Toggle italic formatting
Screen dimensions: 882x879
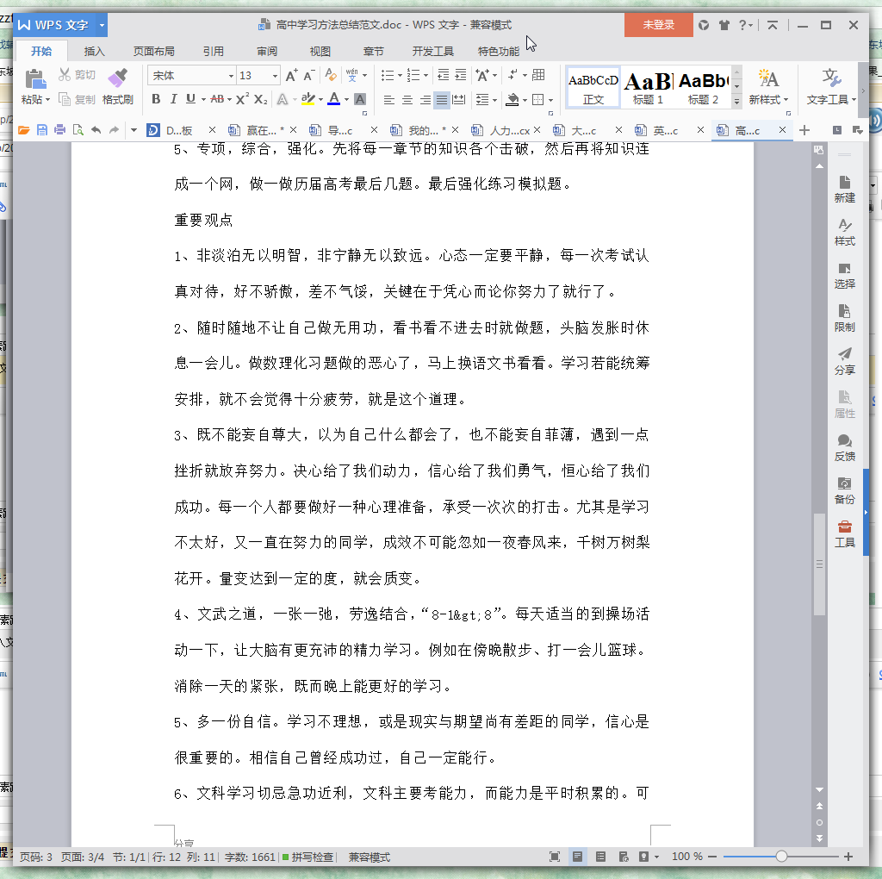click(x=173, y=99)
